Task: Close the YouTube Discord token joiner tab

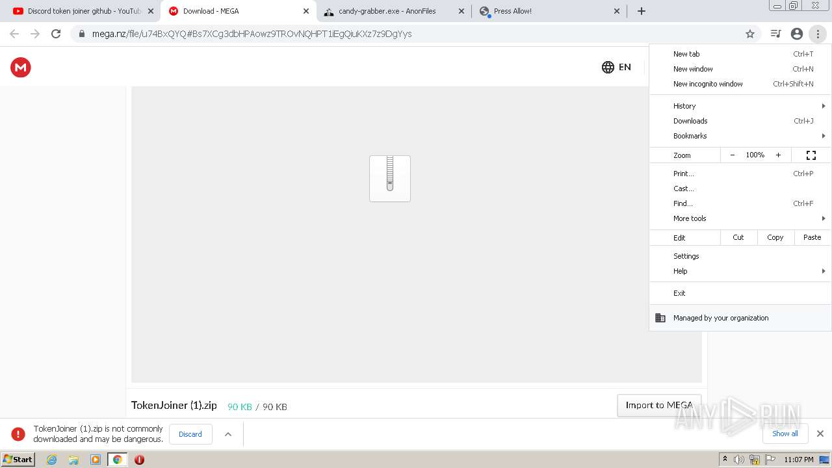Action: (x=151, y=11)
